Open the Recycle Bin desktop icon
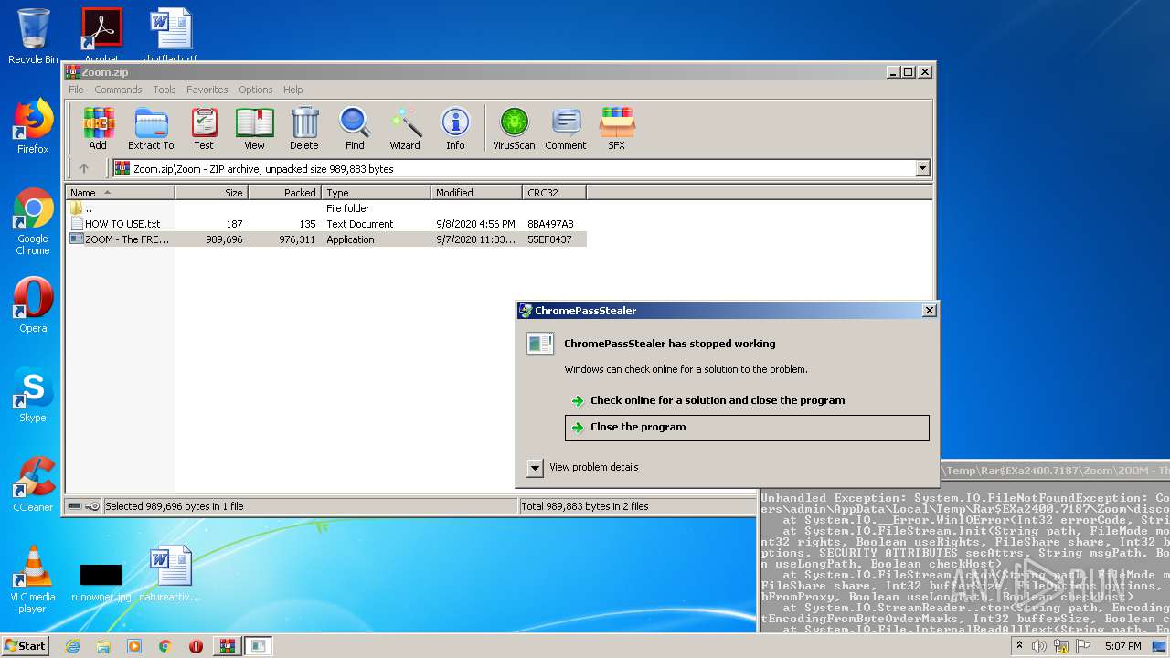Image resolution: width=1170 pixels, height=658 pixels. [33, 37]
